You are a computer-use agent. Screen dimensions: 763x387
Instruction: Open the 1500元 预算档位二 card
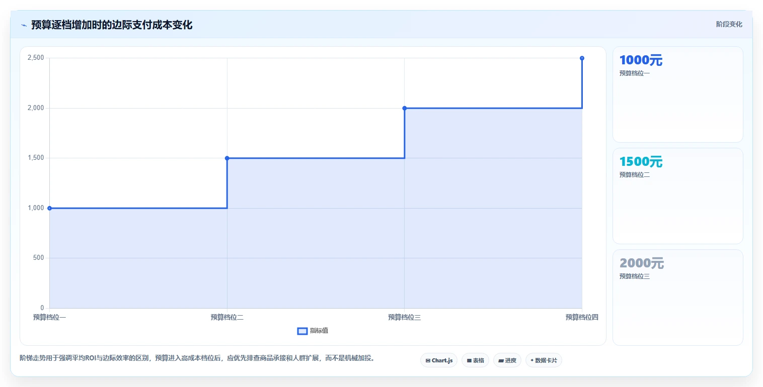click(x=677, y=196)
